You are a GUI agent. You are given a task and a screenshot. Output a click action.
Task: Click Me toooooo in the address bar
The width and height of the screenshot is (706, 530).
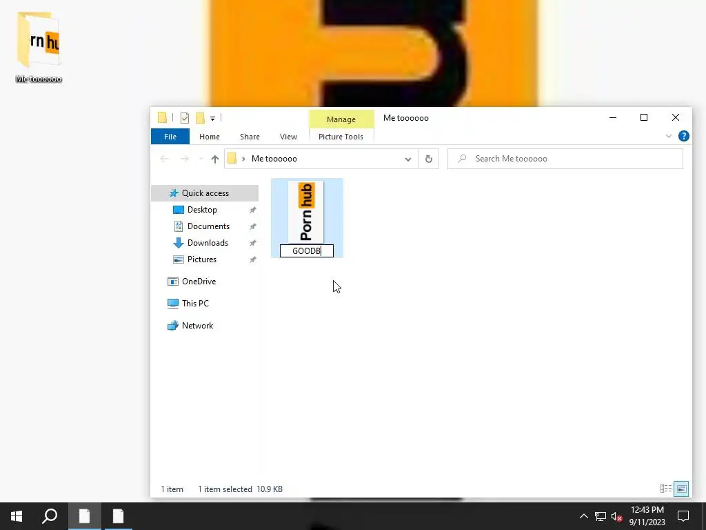tap(274, 159)
